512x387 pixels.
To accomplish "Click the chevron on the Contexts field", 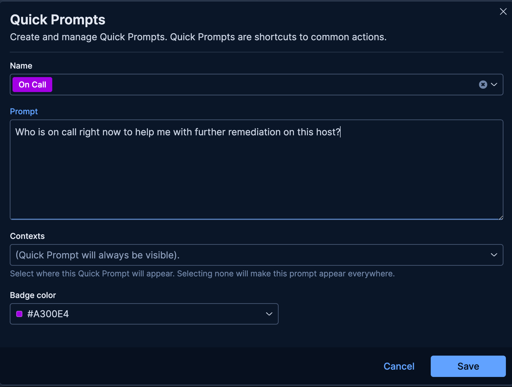I will (494, 255).
